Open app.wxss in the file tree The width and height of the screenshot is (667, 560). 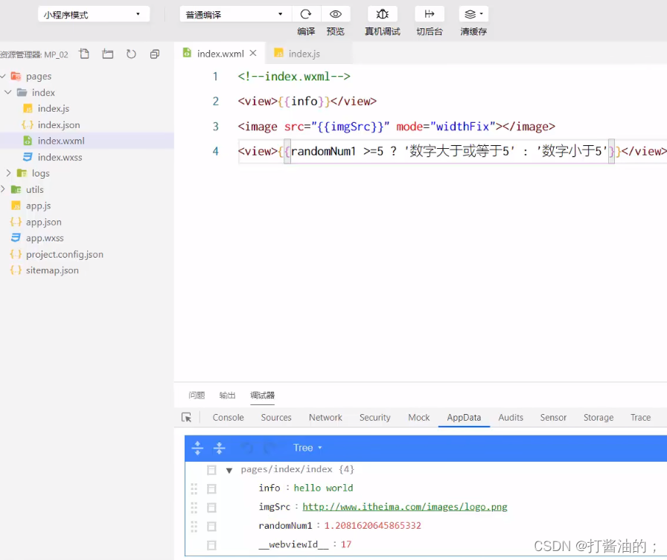[x=45, y=238]
